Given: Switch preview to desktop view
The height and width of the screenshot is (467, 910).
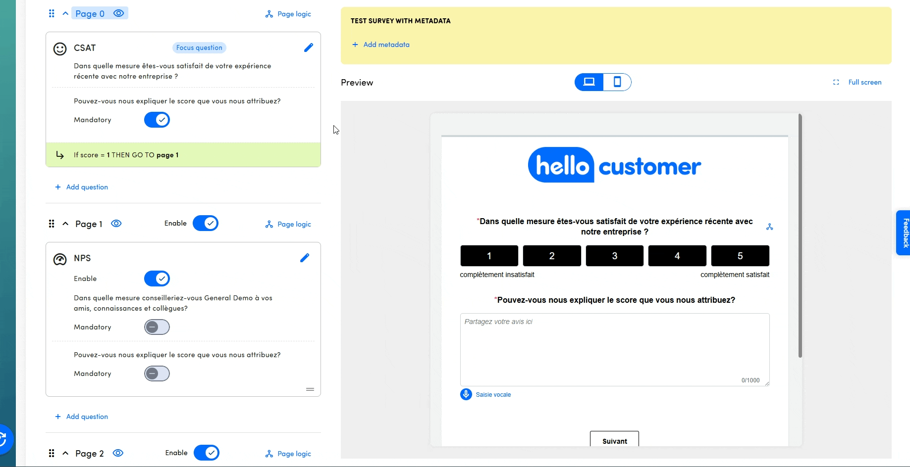Looking at the screenshot, I should [x=589, y=82].
